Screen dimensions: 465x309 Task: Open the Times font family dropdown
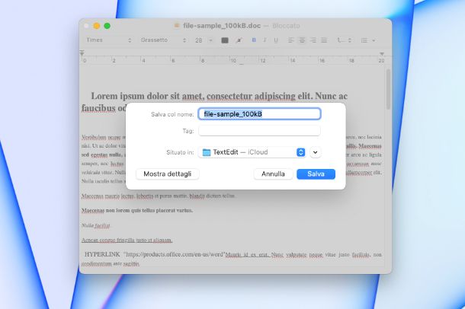click(109, 40)
